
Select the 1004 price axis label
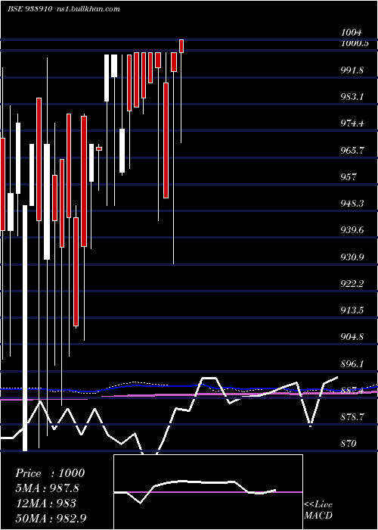click(352, 33)
